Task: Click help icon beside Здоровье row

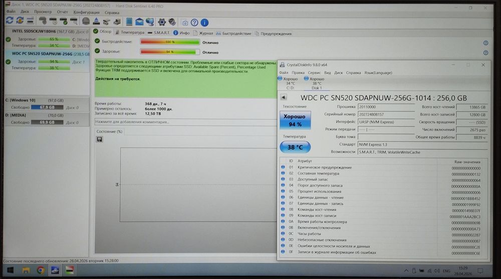Action: pyautogui.click(x=485, y=53)
